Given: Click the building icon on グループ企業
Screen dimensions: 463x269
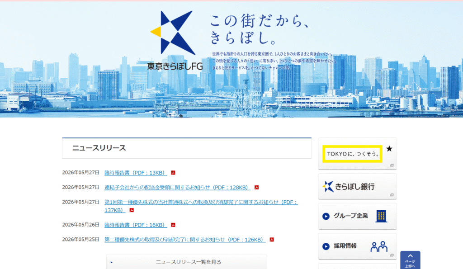Looking at the screenshot, I should click(381, 216).
